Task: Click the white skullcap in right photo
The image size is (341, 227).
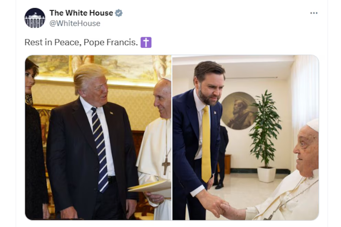Action: (313, 125)
